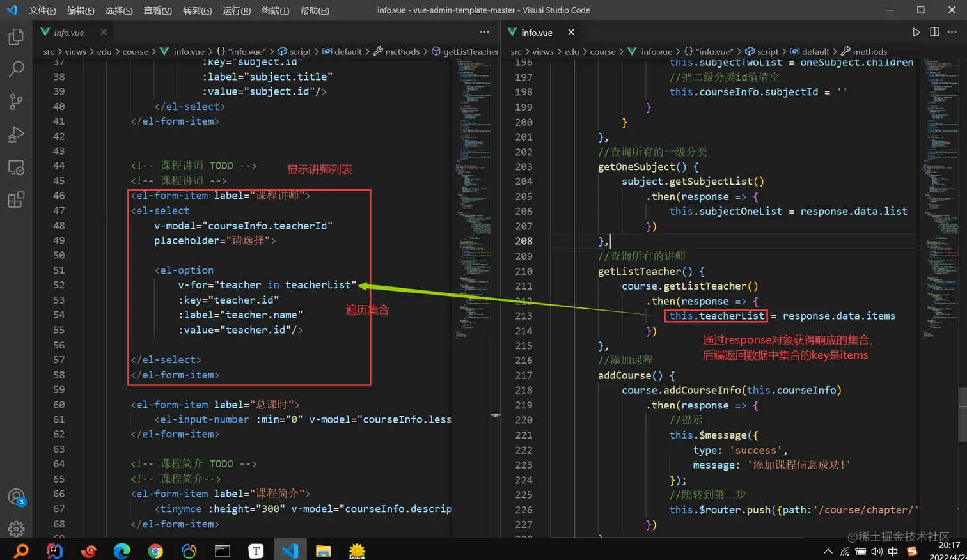Open More Actions in left editor group
Image resolution: width=967 pixels, height=560 pixels.
pos(484,32)
